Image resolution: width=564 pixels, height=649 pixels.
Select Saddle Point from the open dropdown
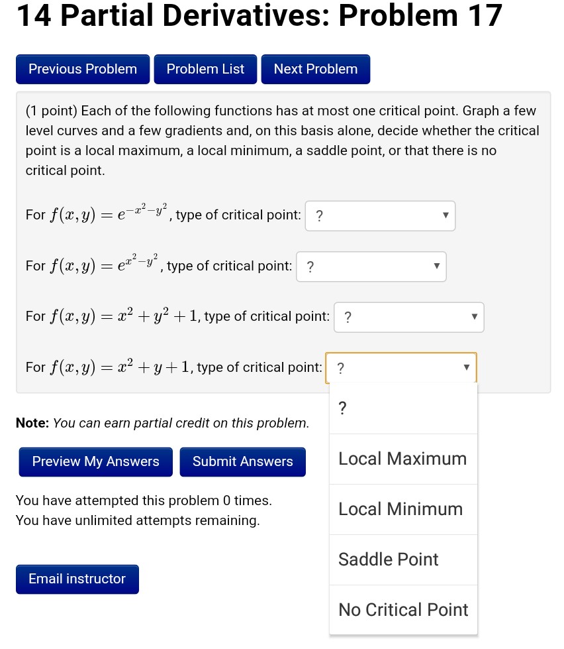coord(388,560)
